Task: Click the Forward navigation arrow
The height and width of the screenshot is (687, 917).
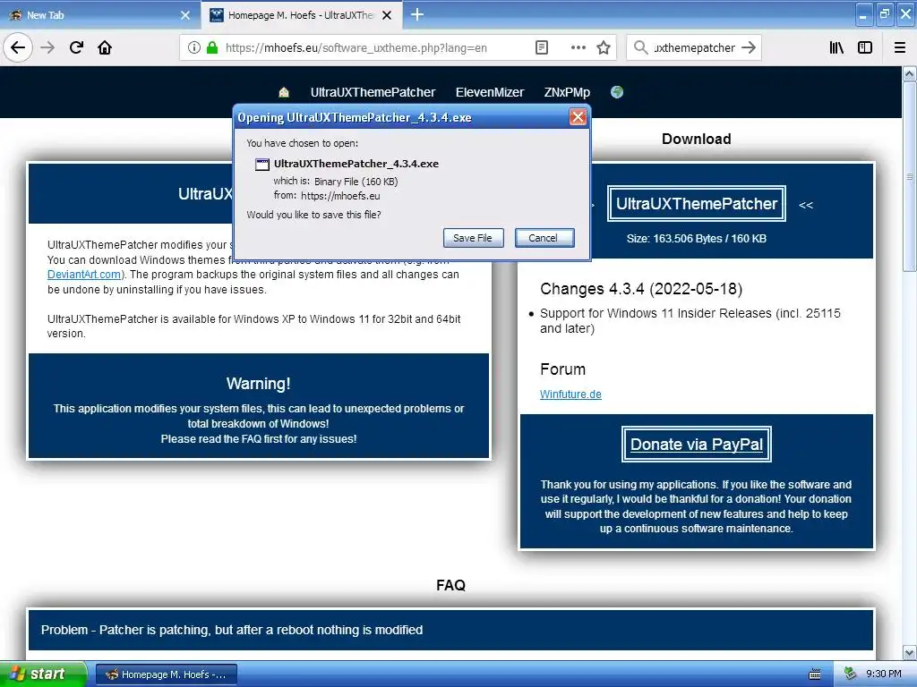Action: click(47, 47)
